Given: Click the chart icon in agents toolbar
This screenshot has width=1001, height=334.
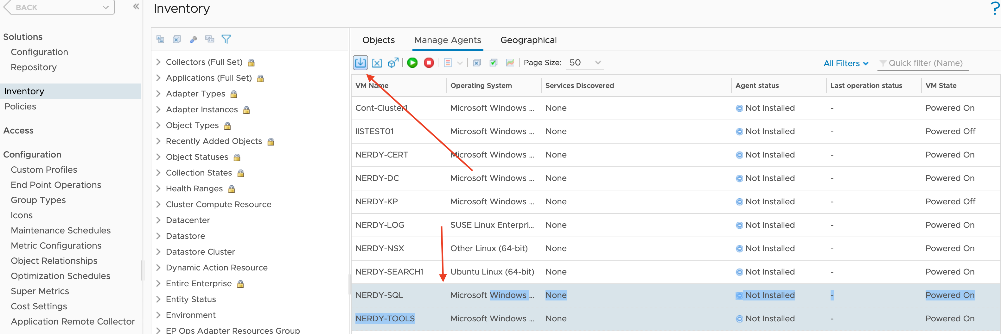Looking at the screenshot, I should tap(510, 63).
